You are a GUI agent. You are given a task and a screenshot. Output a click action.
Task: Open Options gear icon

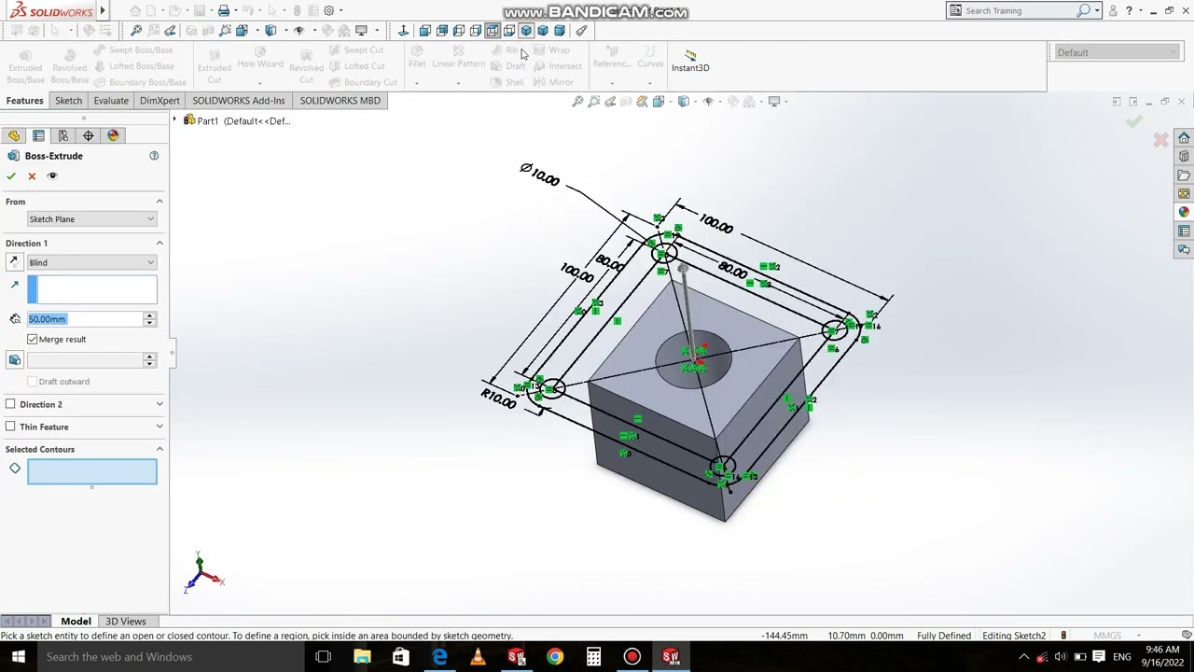click(x=328, y=11)
